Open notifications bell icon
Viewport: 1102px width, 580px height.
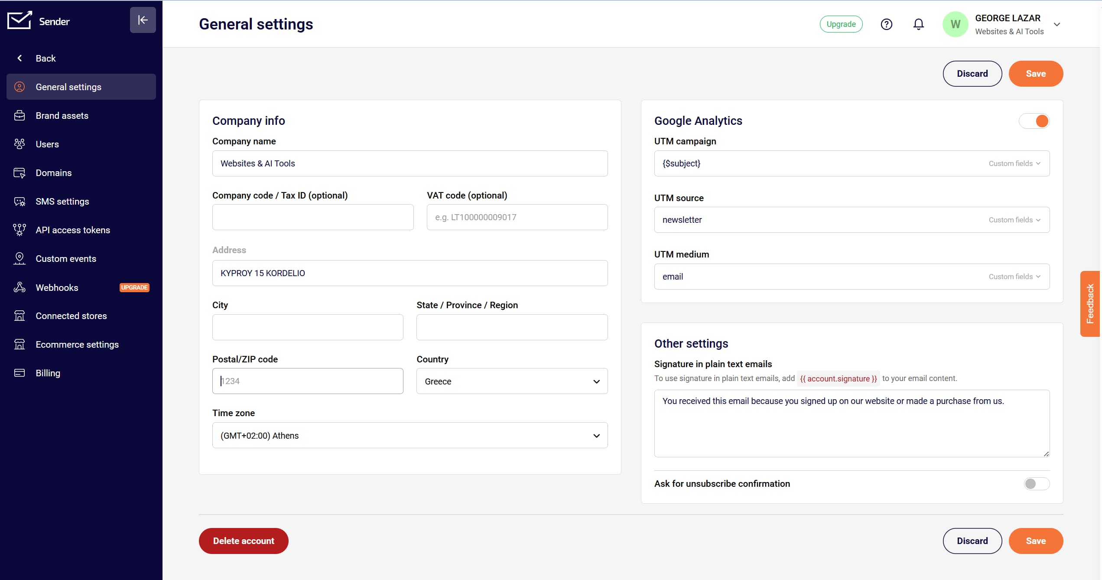tap(918, 24)
